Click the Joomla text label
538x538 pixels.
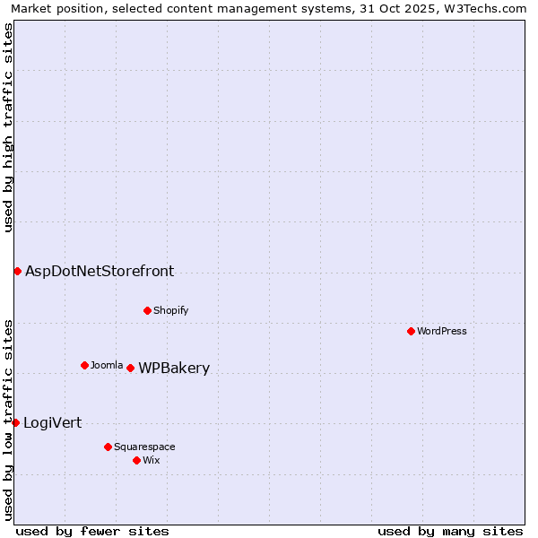coord(107,365)
